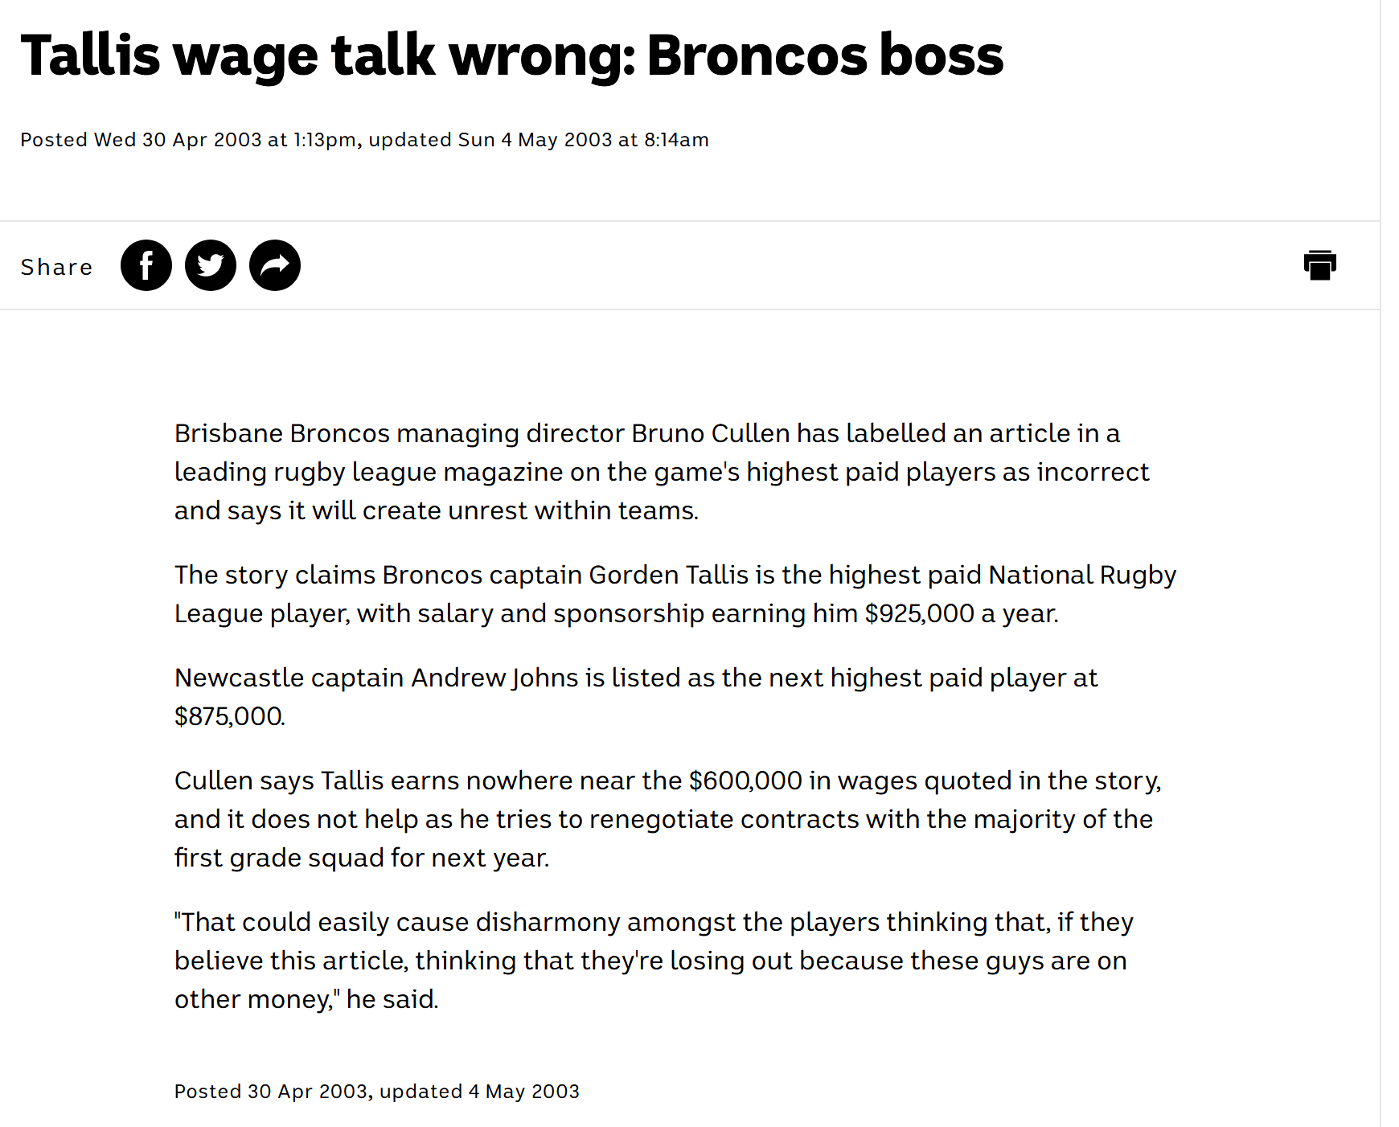
Task: Click the name 'Andrew Johns' in the article
Action: [x=495, y=678]
